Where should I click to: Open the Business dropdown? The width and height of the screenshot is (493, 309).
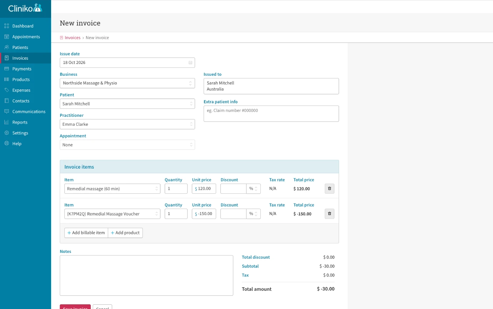(127, 83)
